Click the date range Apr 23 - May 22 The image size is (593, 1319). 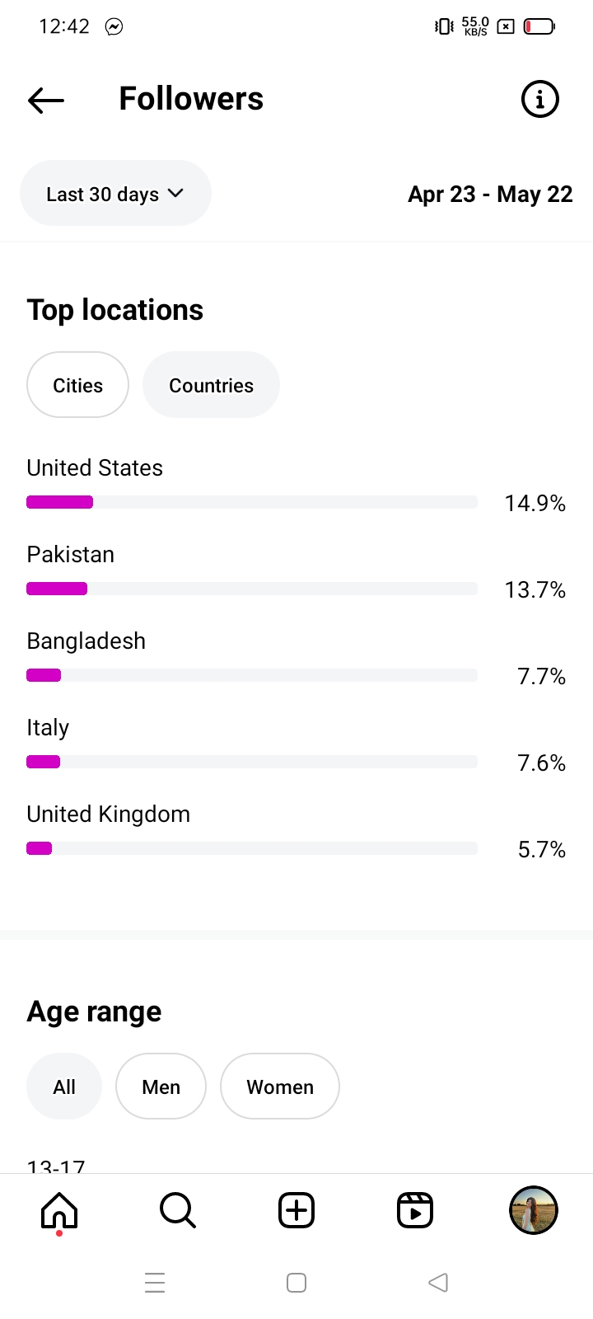[x=490, y=195]
